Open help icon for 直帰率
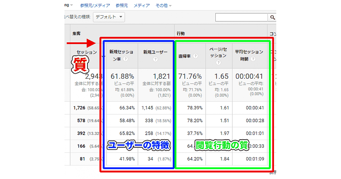 tap(195, 56)
